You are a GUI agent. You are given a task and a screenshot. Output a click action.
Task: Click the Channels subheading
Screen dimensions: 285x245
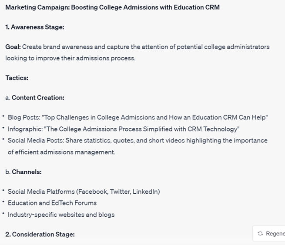(x=27, y=172)
